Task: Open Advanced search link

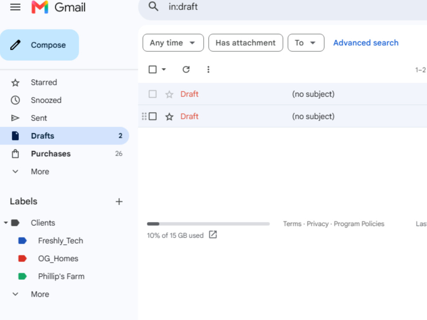Action: pos(366,43)
